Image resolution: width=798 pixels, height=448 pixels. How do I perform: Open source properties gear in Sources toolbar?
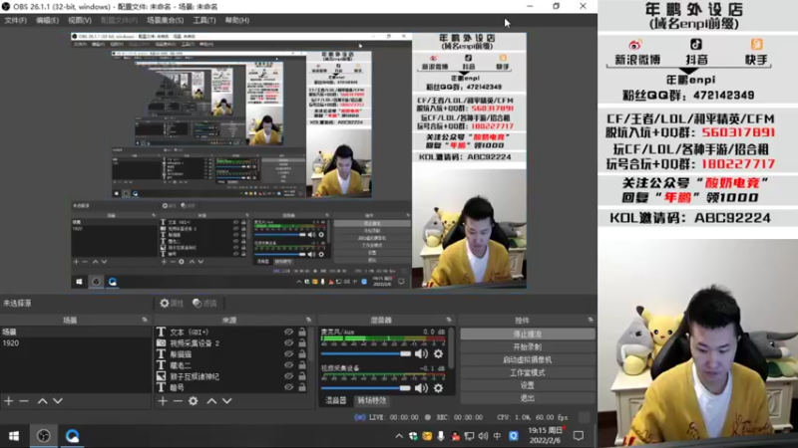[x=194, y=401]
